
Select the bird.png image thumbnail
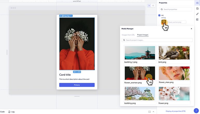click(174, 53)
